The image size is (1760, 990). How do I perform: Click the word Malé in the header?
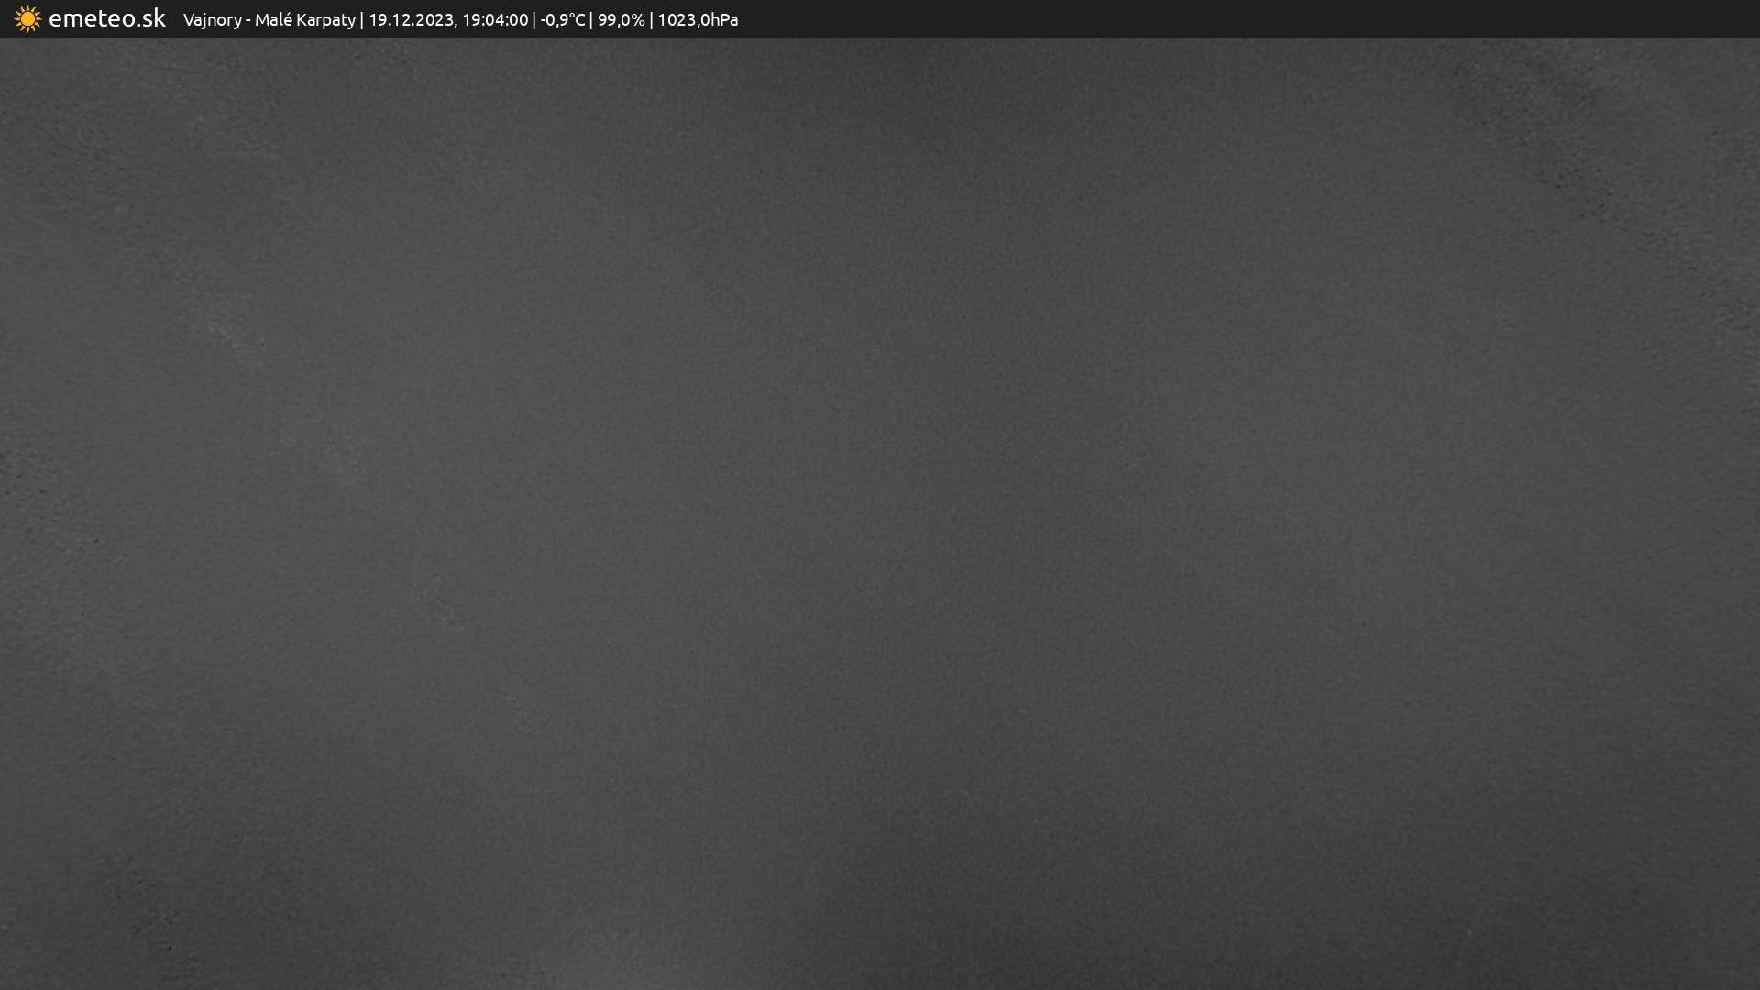click(x=273, y=20)
